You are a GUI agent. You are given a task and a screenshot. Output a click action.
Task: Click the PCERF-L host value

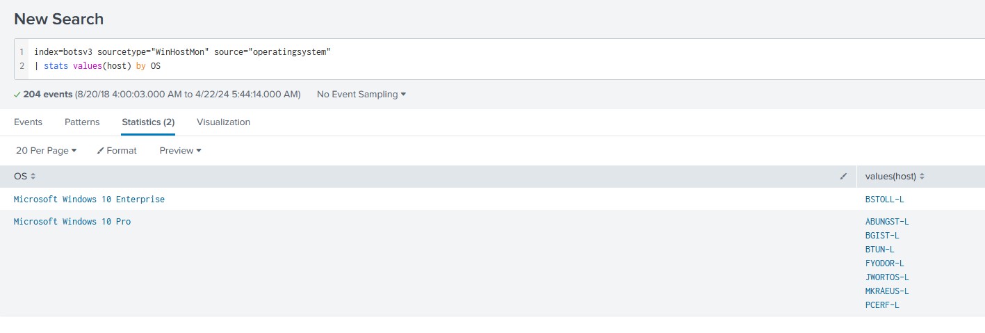point(882,305)
